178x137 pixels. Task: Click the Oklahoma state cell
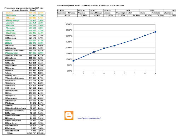click(x=17, y=58)
